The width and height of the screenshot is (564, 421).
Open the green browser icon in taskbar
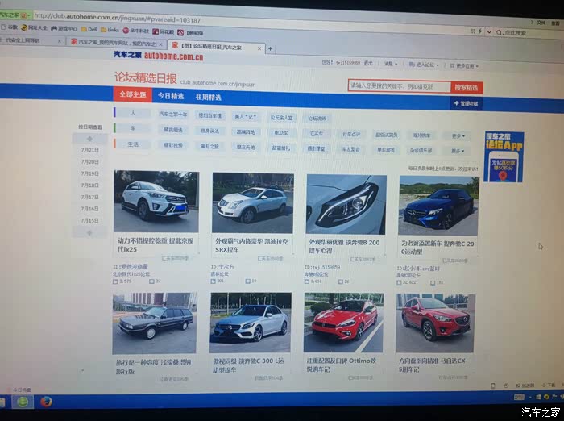pyautogui.click(x=23, y=401)
